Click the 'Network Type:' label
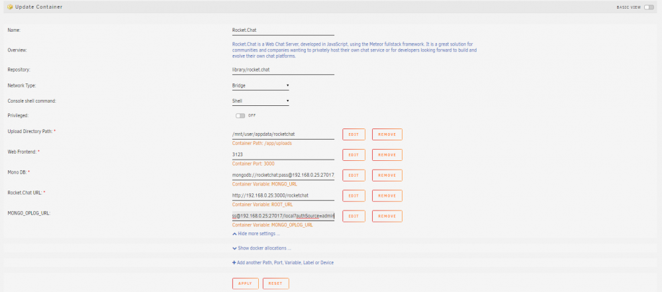 point(22,85)
